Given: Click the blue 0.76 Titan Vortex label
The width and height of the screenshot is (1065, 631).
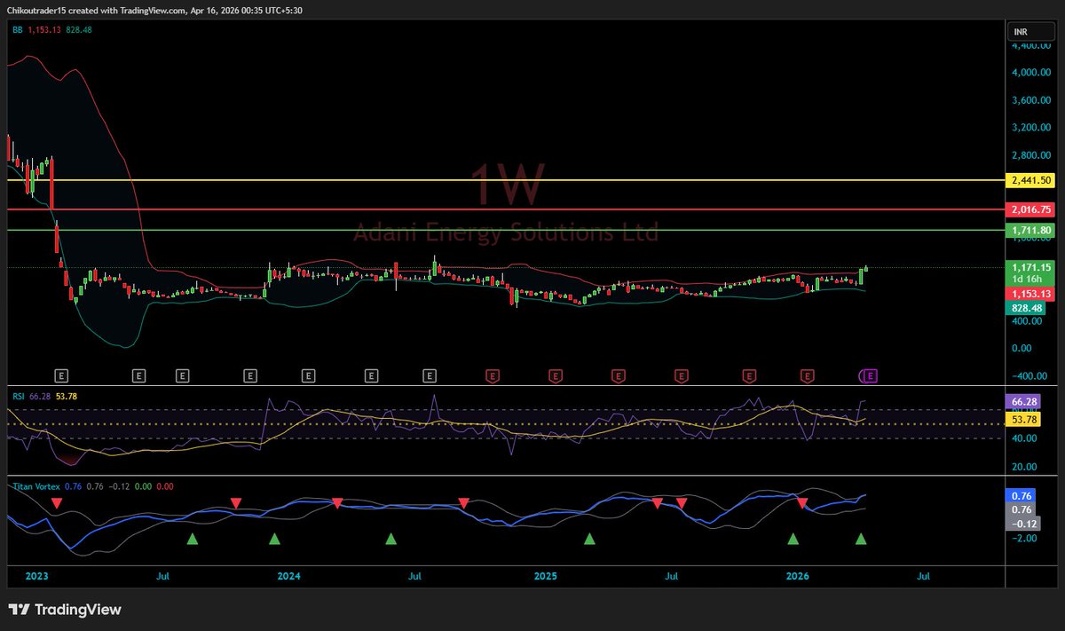Looking at the screenshot, I should 1021,495.
